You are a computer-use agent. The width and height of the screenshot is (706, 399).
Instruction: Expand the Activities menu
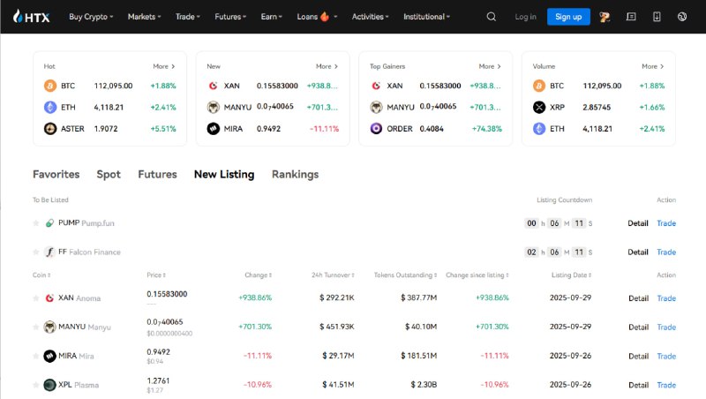[370, 17]
